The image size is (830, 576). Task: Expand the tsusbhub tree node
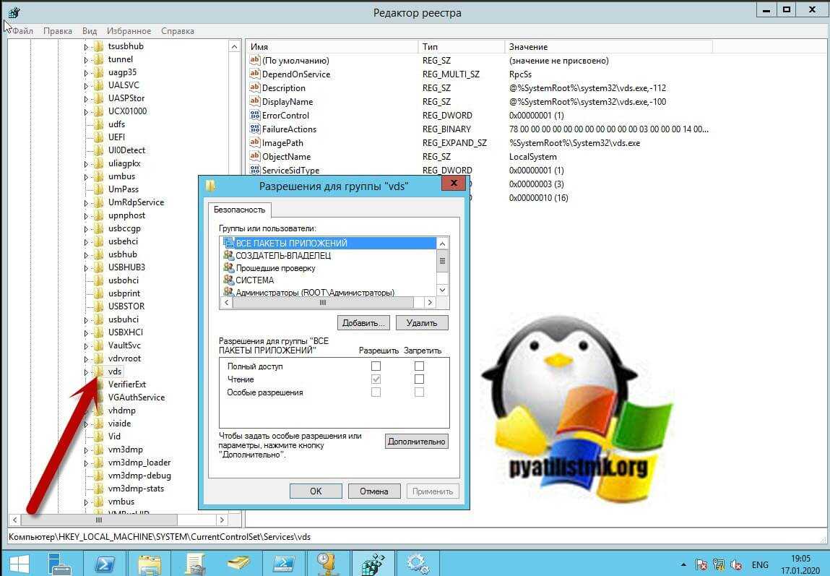86,46
